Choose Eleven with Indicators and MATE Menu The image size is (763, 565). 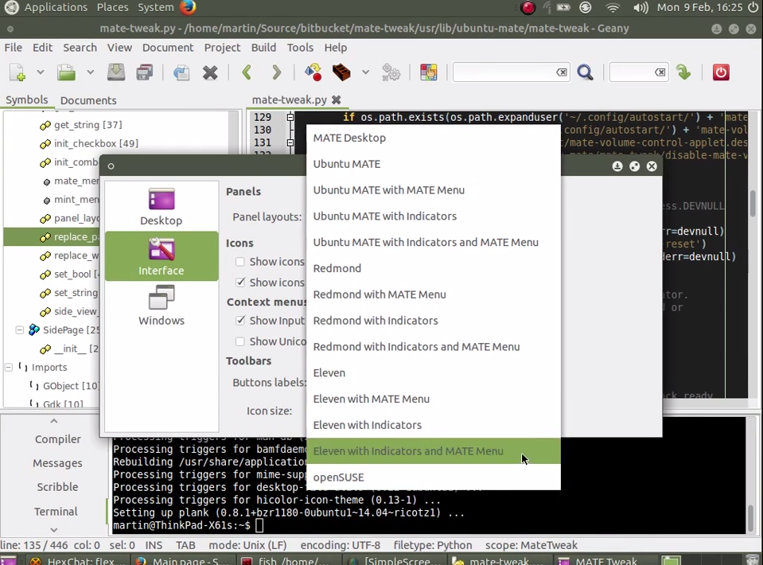tap(434, 451)
